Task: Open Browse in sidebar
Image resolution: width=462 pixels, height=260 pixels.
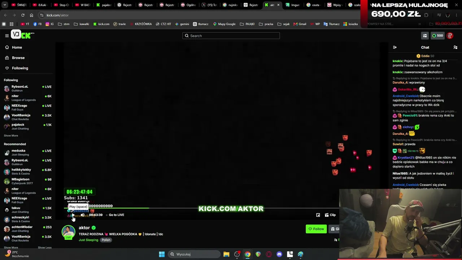Action: tap(18, 58)
